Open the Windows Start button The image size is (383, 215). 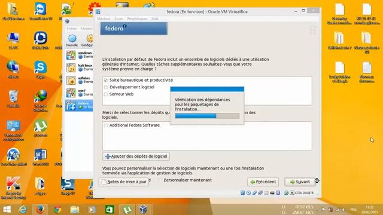pyautogui.click(x=7, y=210)
